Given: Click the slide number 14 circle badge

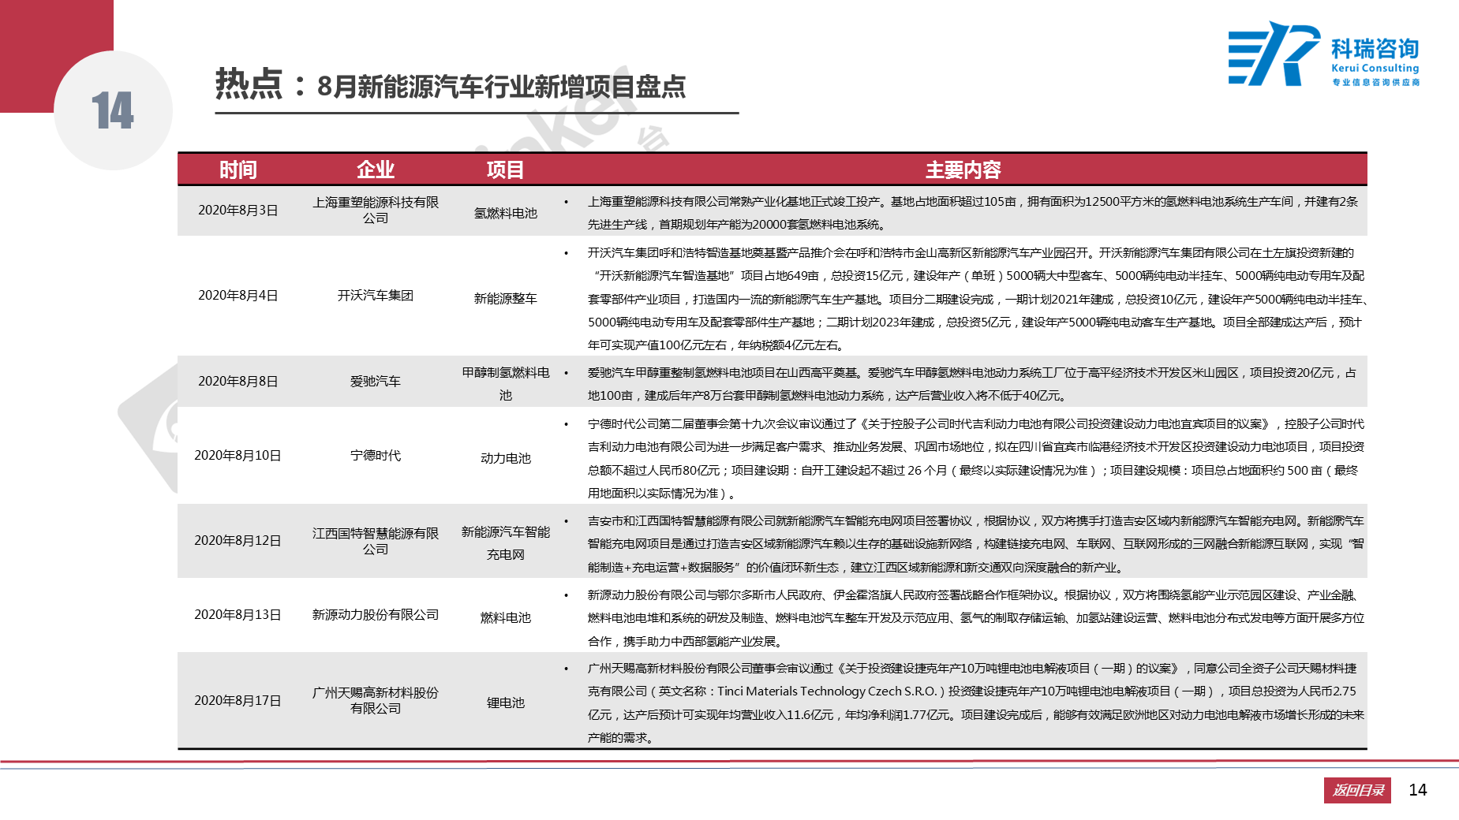Looking at the screenshot, I should tap(113, 110).
